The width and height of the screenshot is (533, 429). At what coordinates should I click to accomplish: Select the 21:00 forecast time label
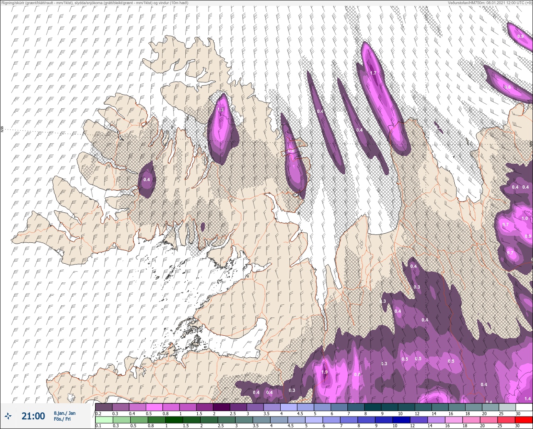point(33,416)
